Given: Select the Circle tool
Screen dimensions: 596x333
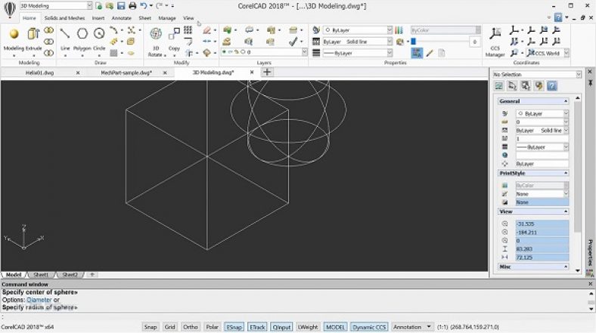Looking at the screenshot, I should tap(99, 34).
